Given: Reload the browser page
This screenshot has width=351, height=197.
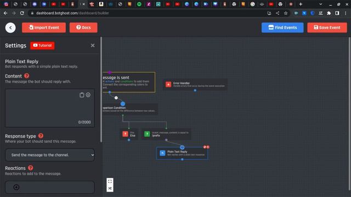Looking at the screenshot, I should 22,13.
